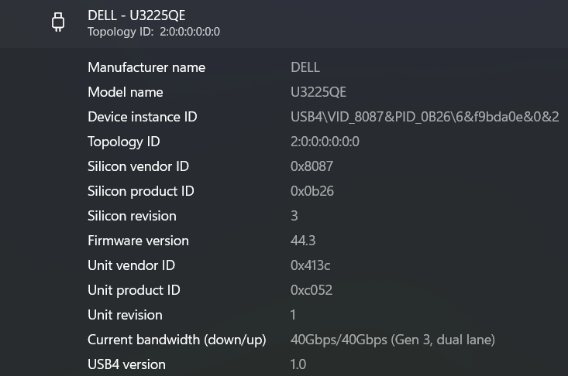Click the USB device icon beside DELL header
Viewport: 568px width, 376px height.
pos(58,23)
